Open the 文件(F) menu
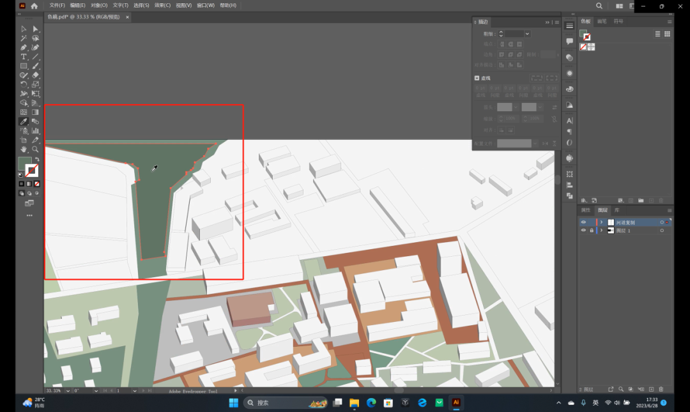 pyautogui.click(x=57, y=5)
